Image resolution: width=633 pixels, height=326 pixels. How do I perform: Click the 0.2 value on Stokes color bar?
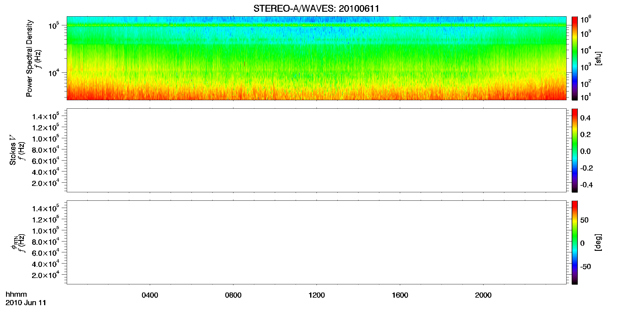point(585,135)
